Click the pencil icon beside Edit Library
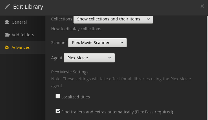Viewport: 208px width, 120px height. coord(8,6)
